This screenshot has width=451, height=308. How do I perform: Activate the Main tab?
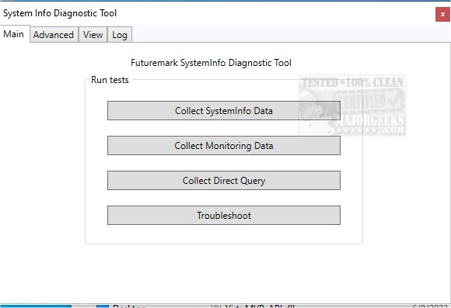pyautogui.click(x=14, y=34)
